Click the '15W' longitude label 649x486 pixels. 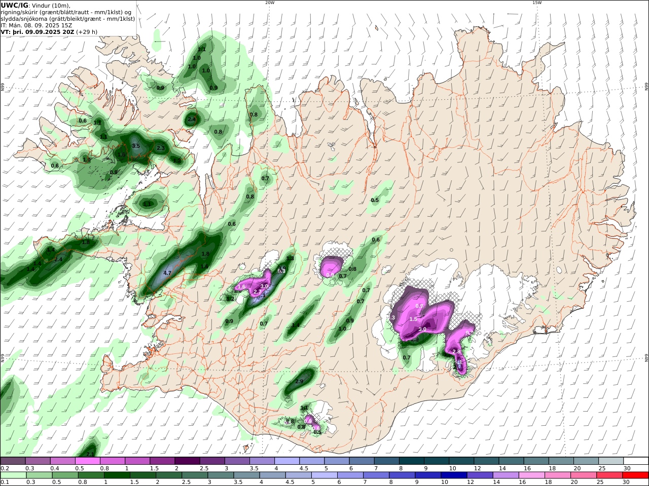[x=537, y=3]
